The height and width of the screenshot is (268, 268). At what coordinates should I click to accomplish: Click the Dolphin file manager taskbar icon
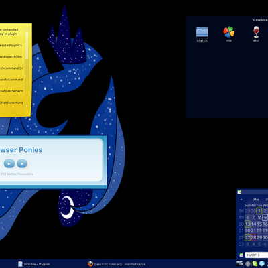[x=20, y=264]
